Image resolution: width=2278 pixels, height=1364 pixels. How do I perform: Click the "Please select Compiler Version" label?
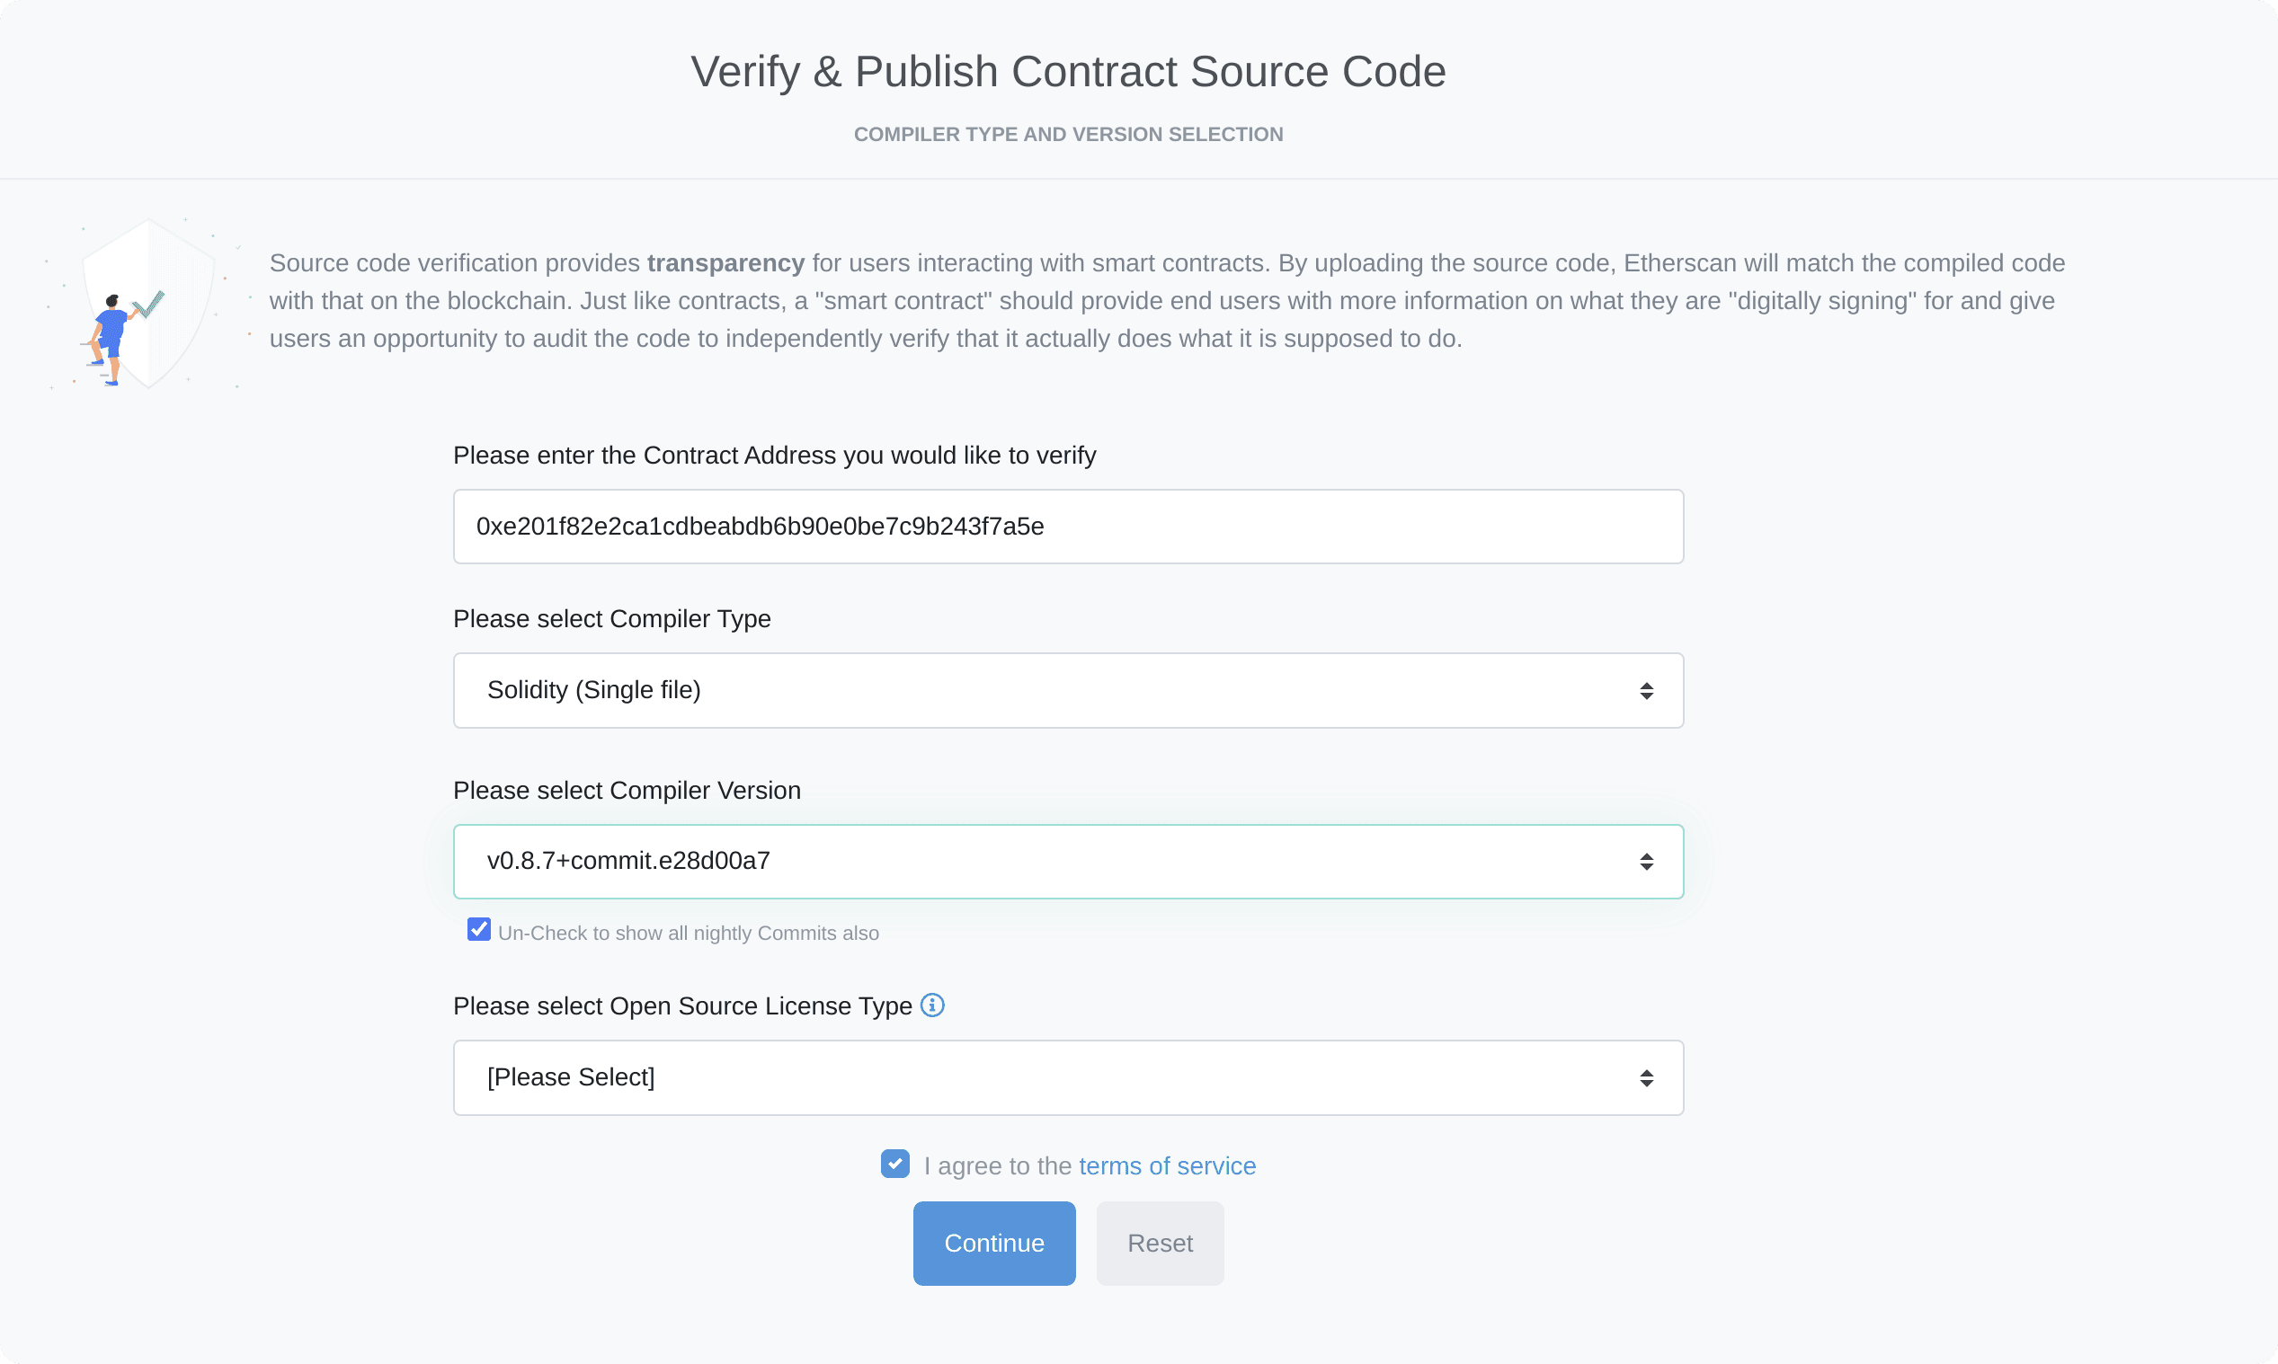(626, 791)
